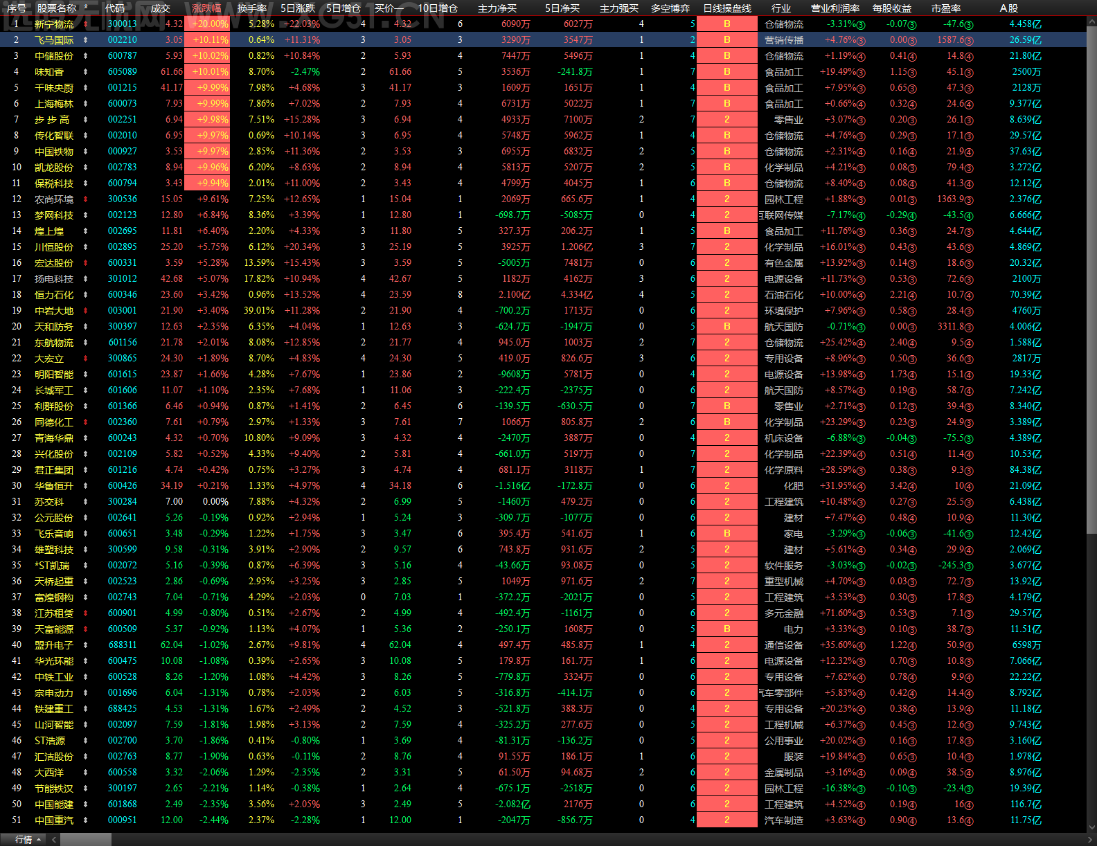Click the red marker icon beside 大宏立
The image size is (1097, 846).
(x=86, y=359)
